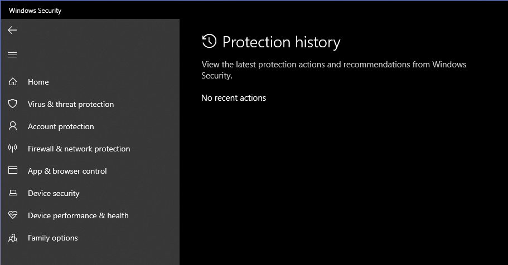The image size is (508, 265).
Task: Click the Home house icon
Action: click(12, 82)
